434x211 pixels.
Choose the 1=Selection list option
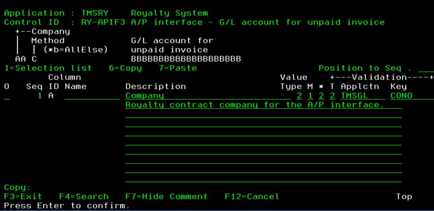click(x=48, y=68)
